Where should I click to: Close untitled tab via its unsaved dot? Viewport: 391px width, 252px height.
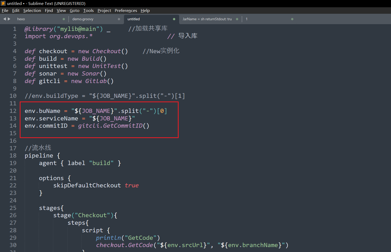[x=174, y=19]
